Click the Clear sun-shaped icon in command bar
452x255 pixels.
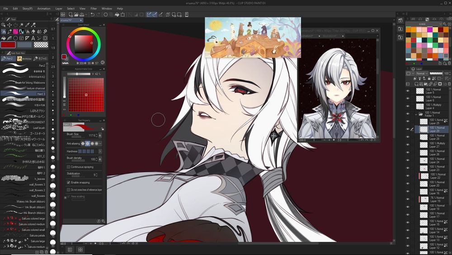[106, 14]
